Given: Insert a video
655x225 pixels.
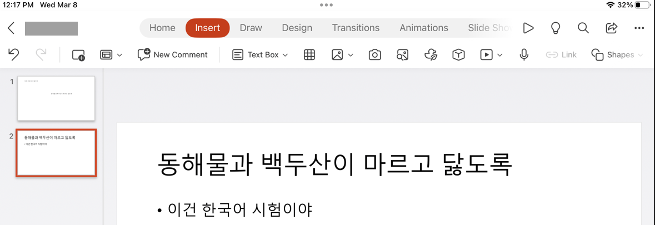Looking at the screenshot, I should click(x=486, y=54).
